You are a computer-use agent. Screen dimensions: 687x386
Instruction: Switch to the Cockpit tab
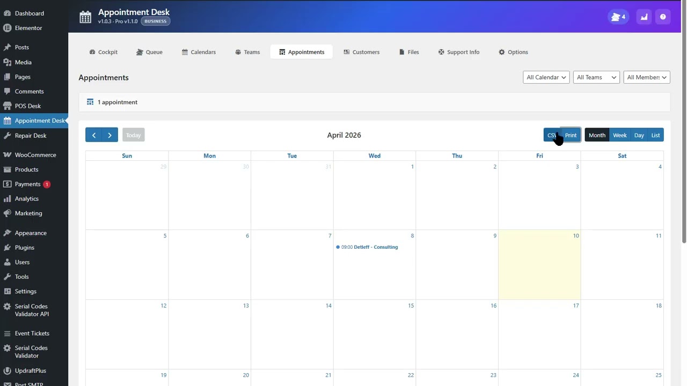pyautogui.click(x=104, y=52)
